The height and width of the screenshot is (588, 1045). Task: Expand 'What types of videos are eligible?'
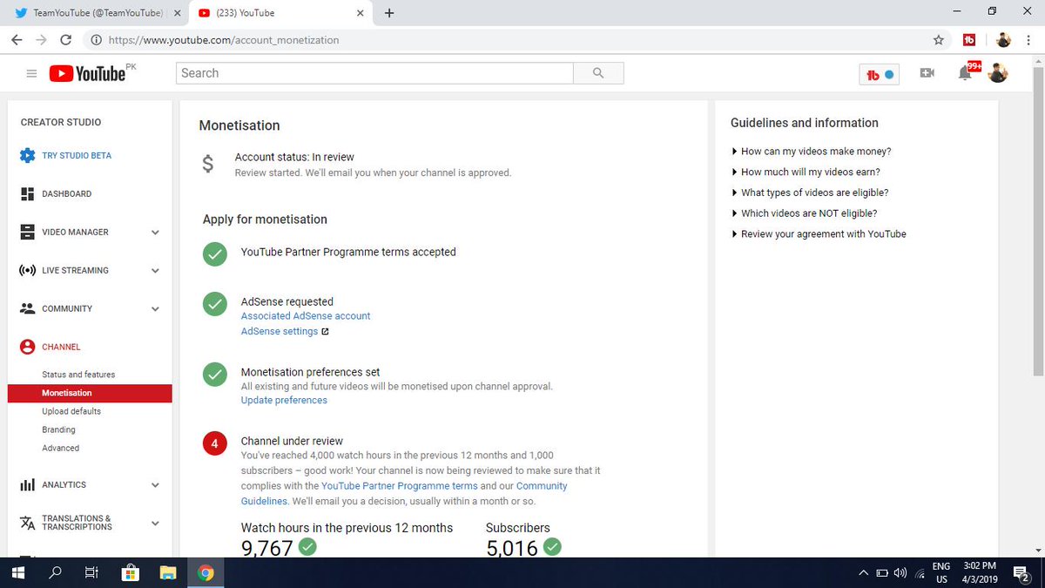[810, 193]
